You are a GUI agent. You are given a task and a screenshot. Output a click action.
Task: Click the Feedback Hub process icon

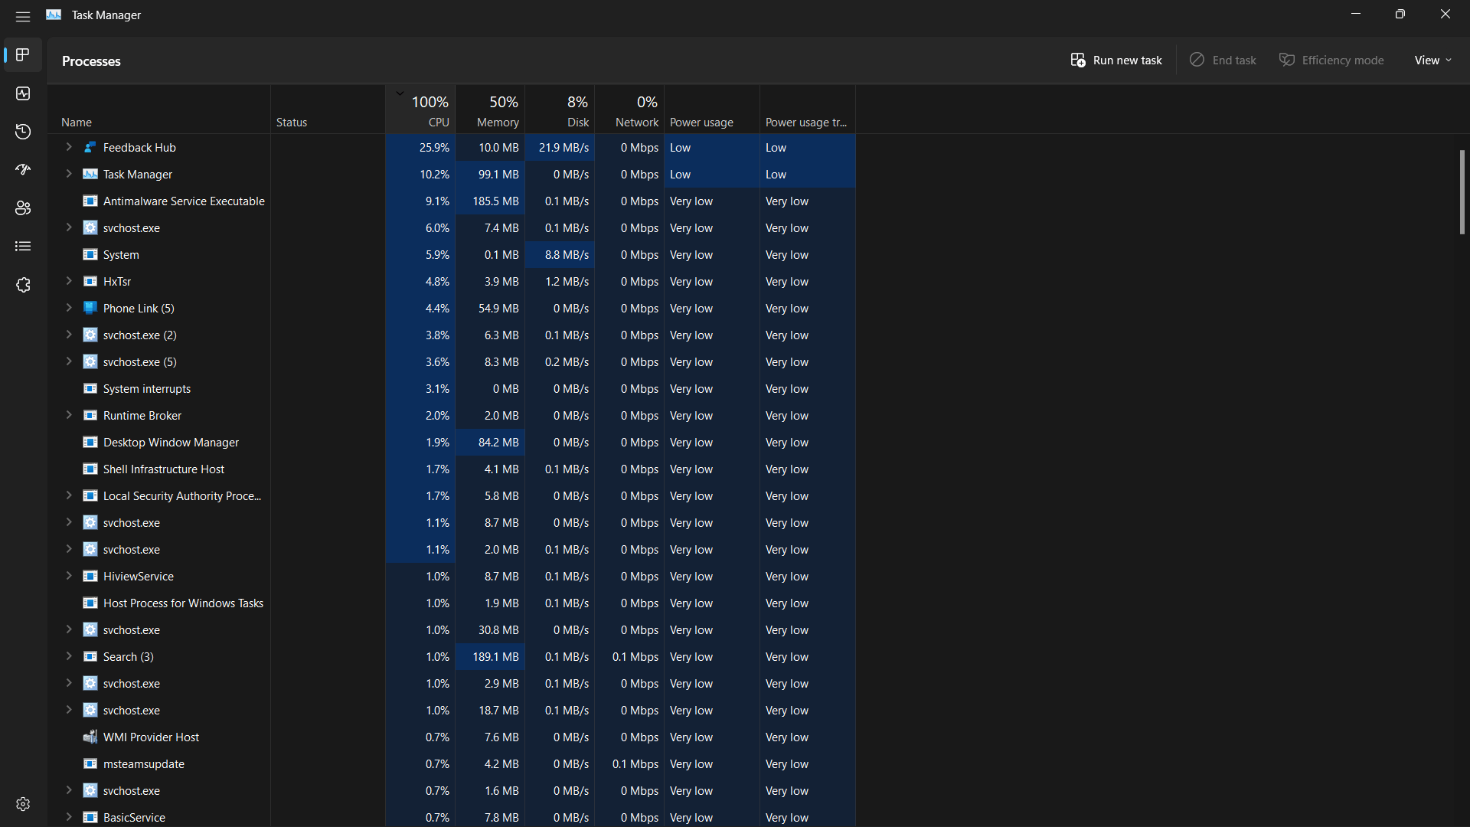[x=90, y=147]
